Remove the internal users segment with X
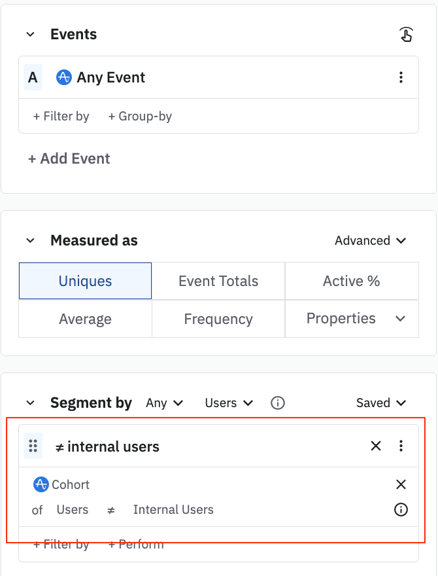The height and width of the screenshot is (576, 438). (376, 446)
